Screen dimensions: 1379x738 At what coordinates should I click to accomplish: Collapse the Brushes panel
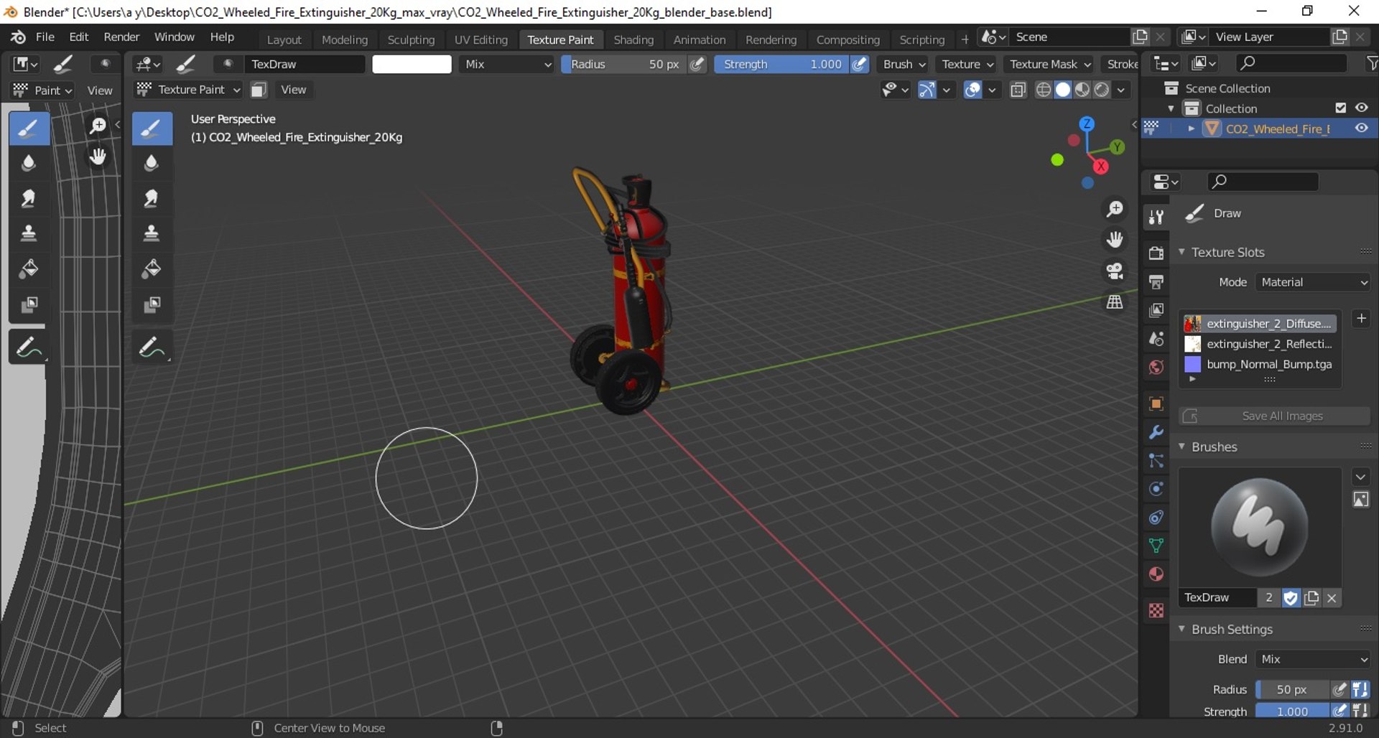click(x=1182, y=447)
